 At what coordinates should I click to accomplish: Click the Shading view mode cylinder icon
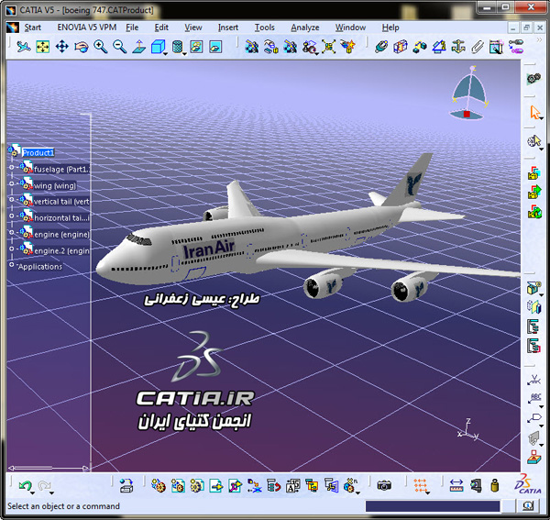coord(177,47)
